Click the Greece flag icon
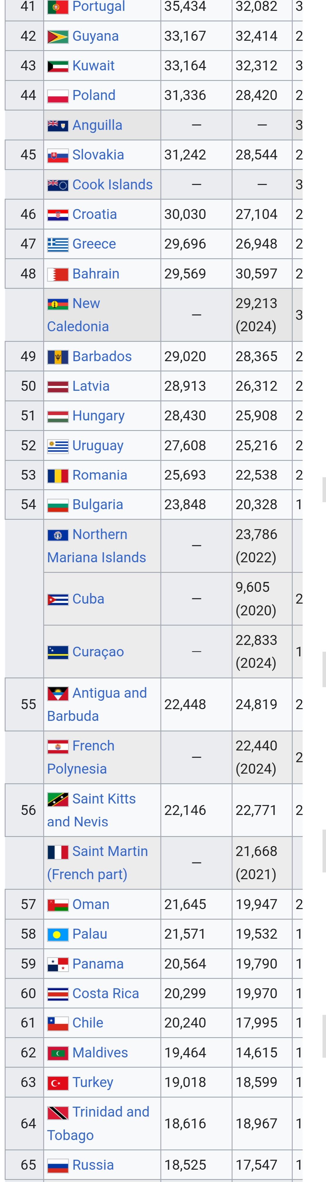 coord(58,244)
